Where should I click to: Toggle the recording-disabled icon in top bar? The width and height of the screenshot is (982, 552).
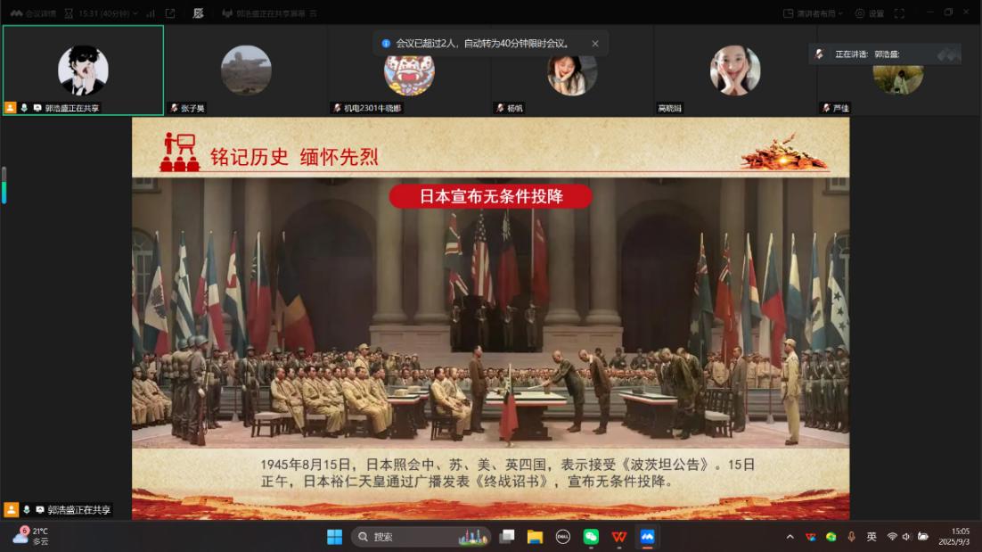[198, 13]
